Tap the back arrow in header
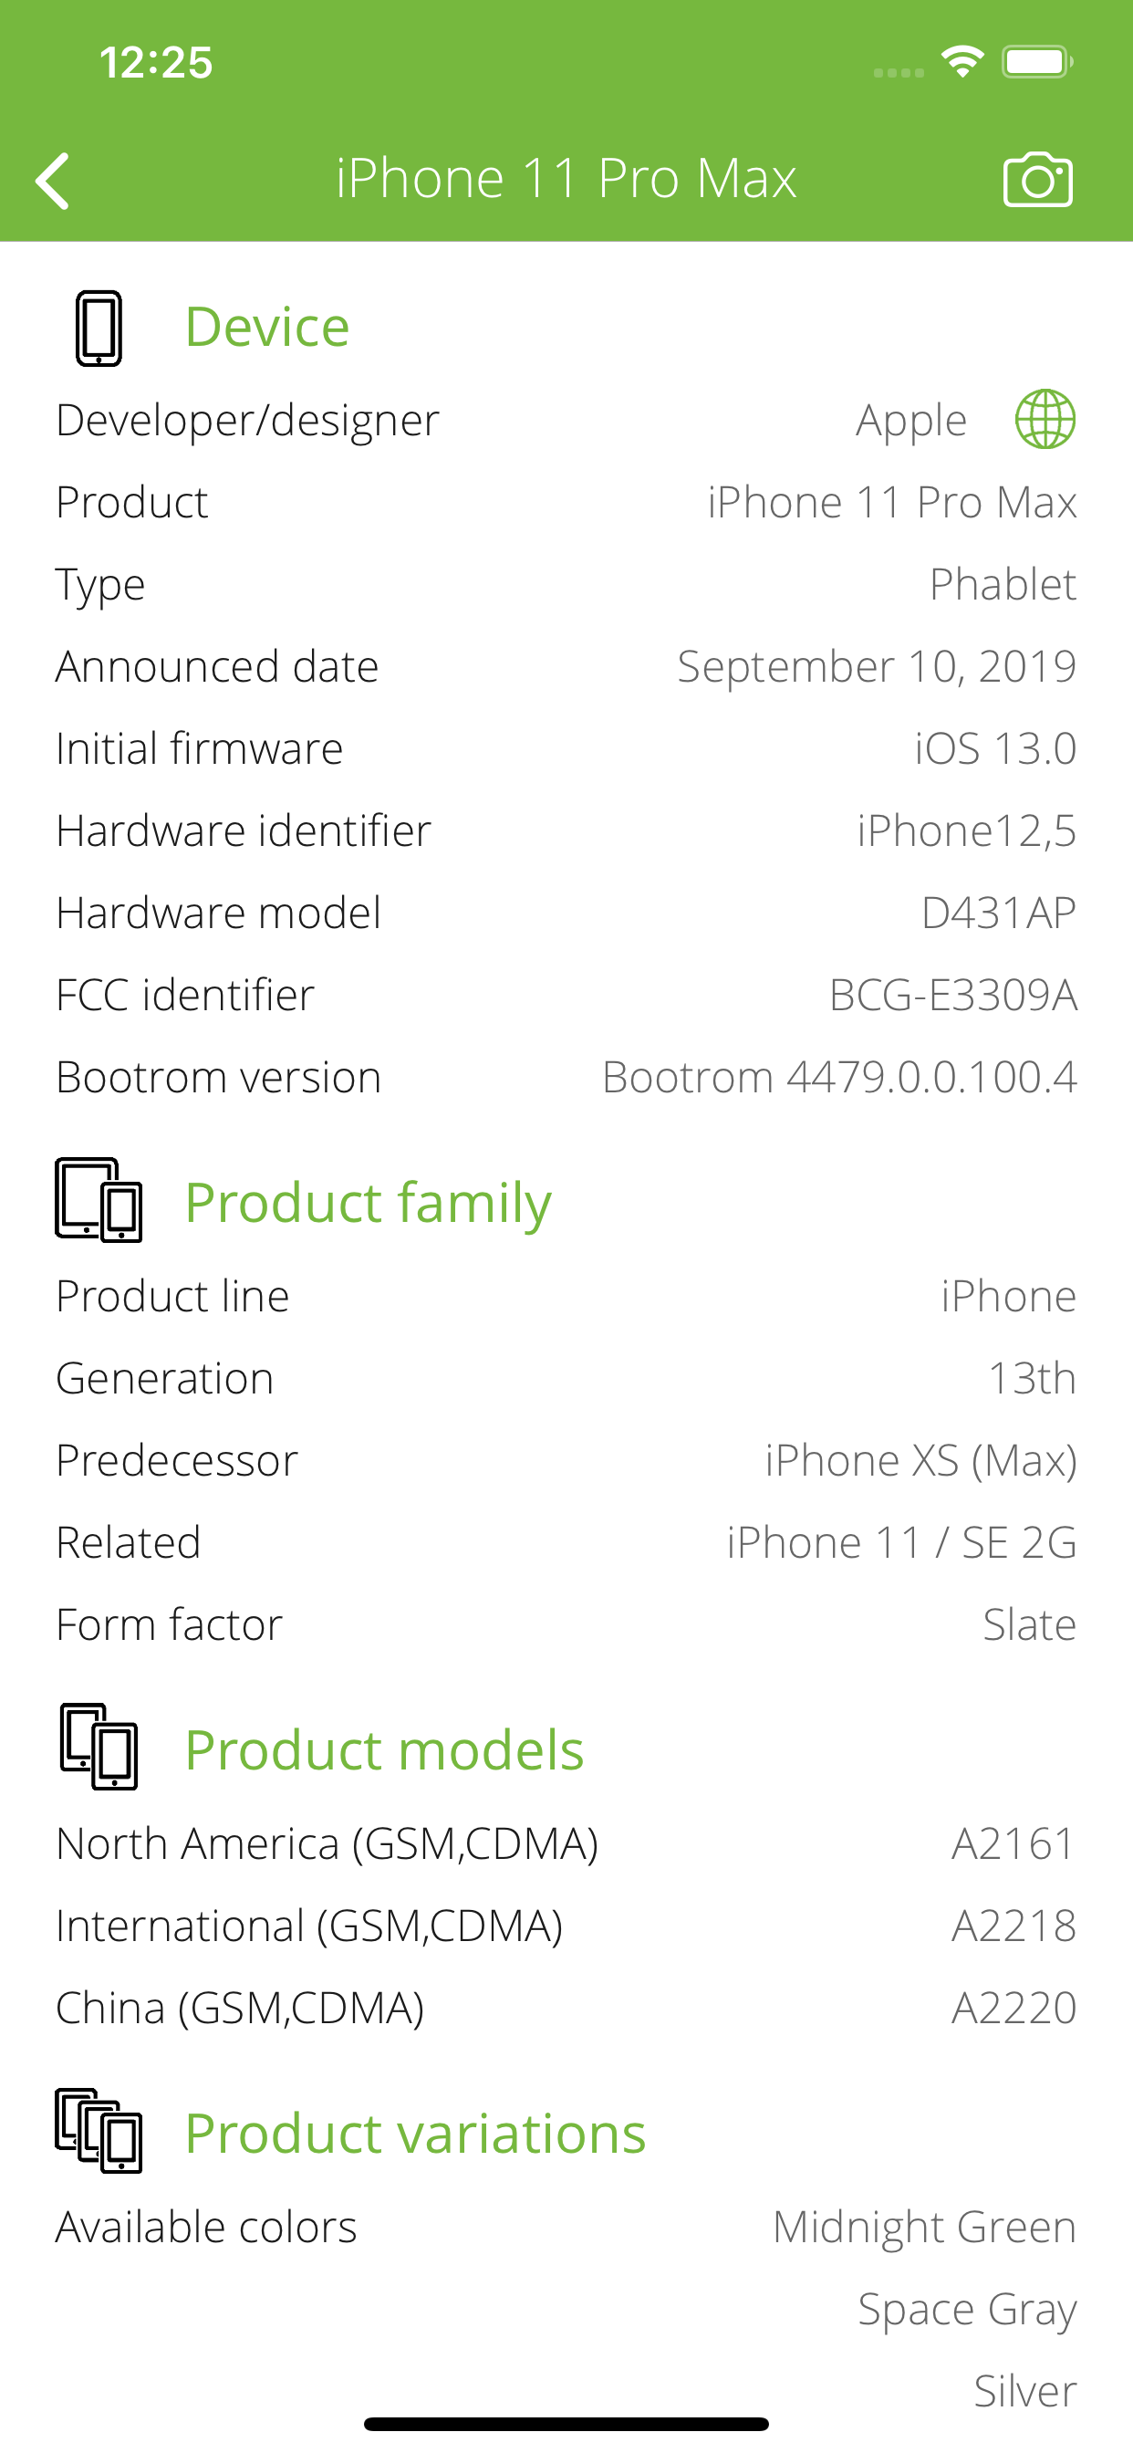Screen dimensions: 1133x2453 pos(53,180)
